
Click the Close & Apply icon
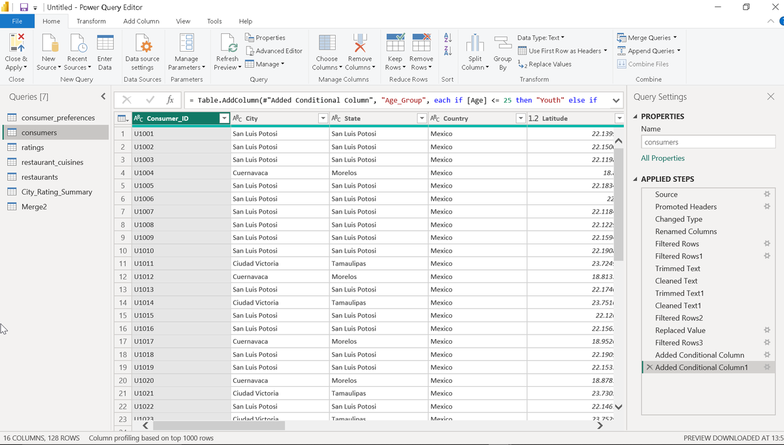coord(17,42)
